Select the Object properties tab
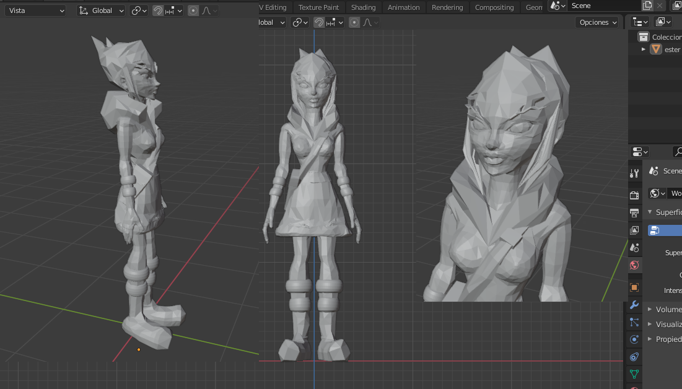The width and height of the screenshot is (682, 389). click(x=634, y=287)
